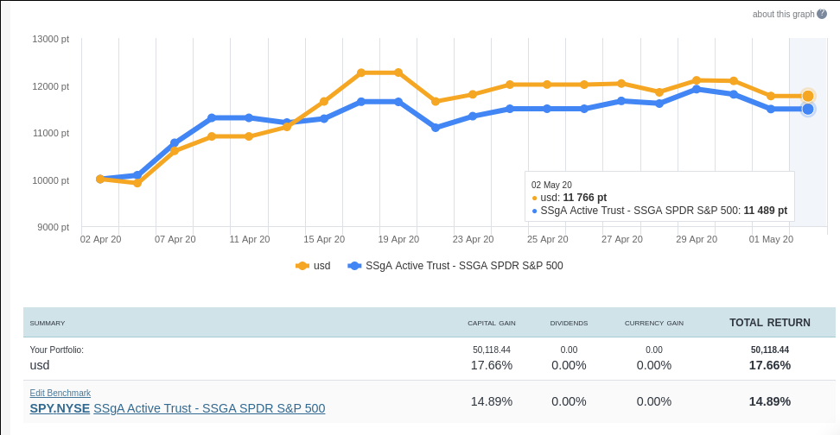840x435 pixels.
Task: Click the question mark help icon
Action: tap(822, 14)
